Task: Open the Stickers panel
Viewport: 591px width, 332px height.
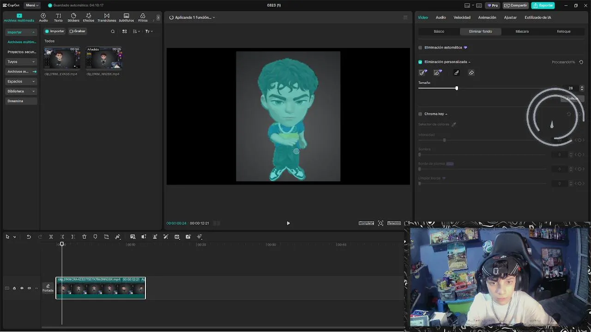Action: [x=73, y=18]
